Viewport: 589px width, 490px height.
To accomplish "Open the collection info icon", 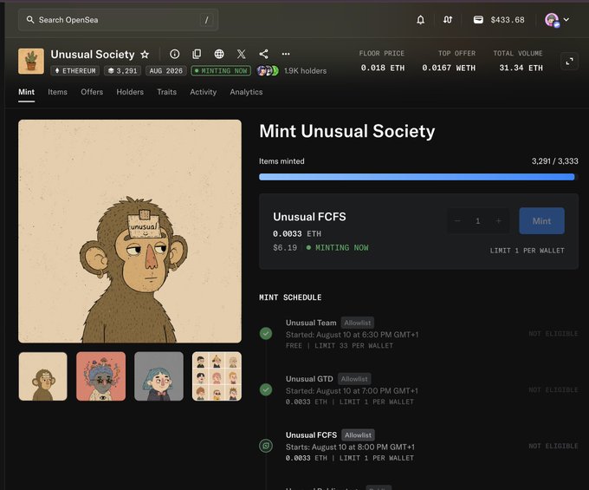I will pos(175,54).
